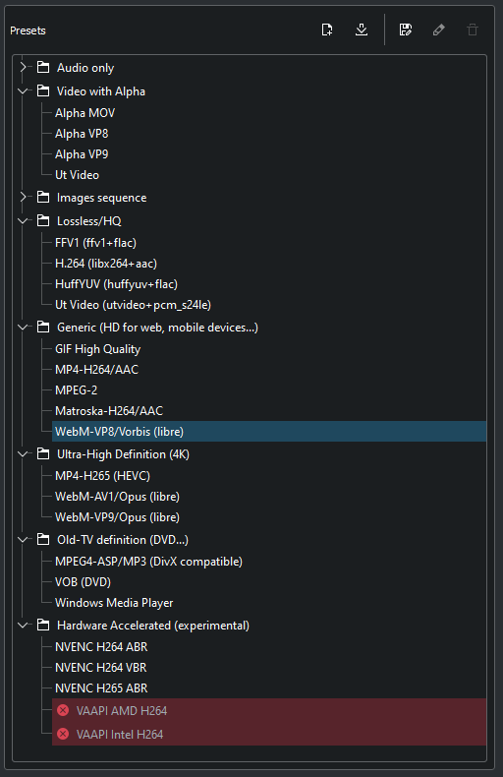Click the Audio only group label
The image size is (503, 777).
(85, 68)
